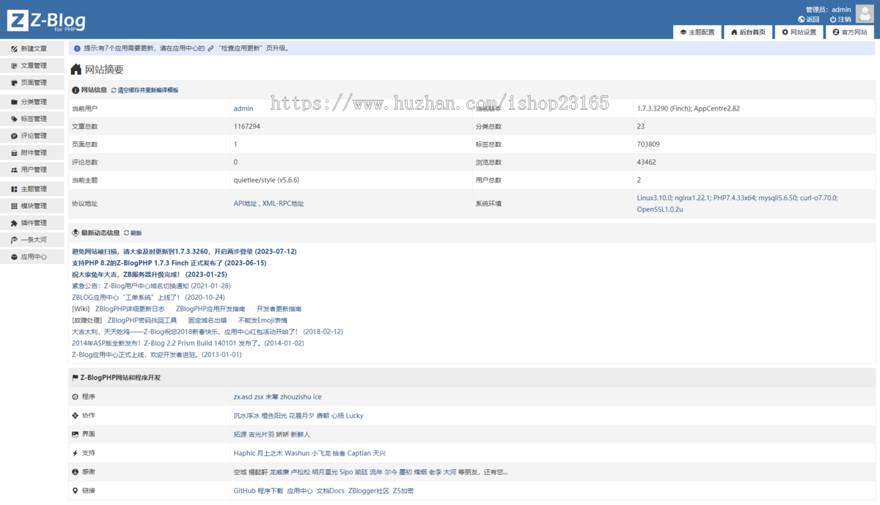Open the 固定域名出错 link
Screen dimensions: 880x505
tap(208, 320)
